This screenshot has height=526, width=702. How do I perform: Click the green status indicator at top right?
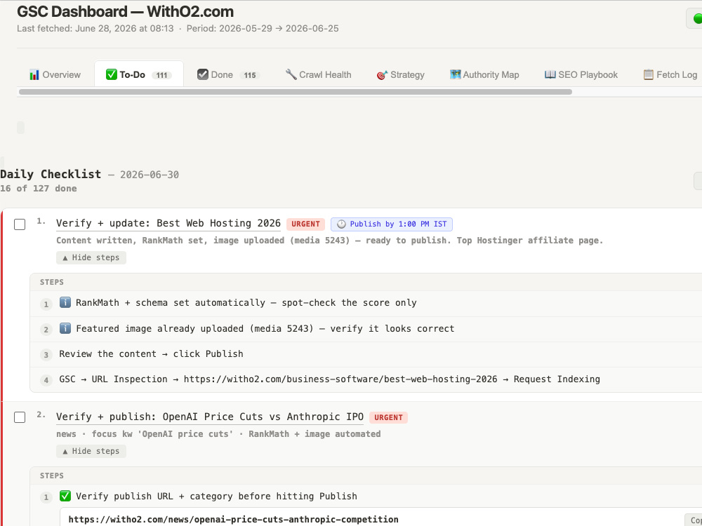[x=698, y=18]
